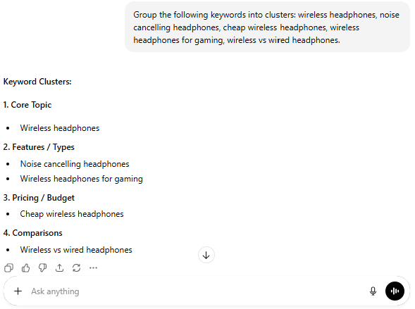
Task: Select 'Cheap wireless headphones' bullet
Action: [x=72, y=214]
